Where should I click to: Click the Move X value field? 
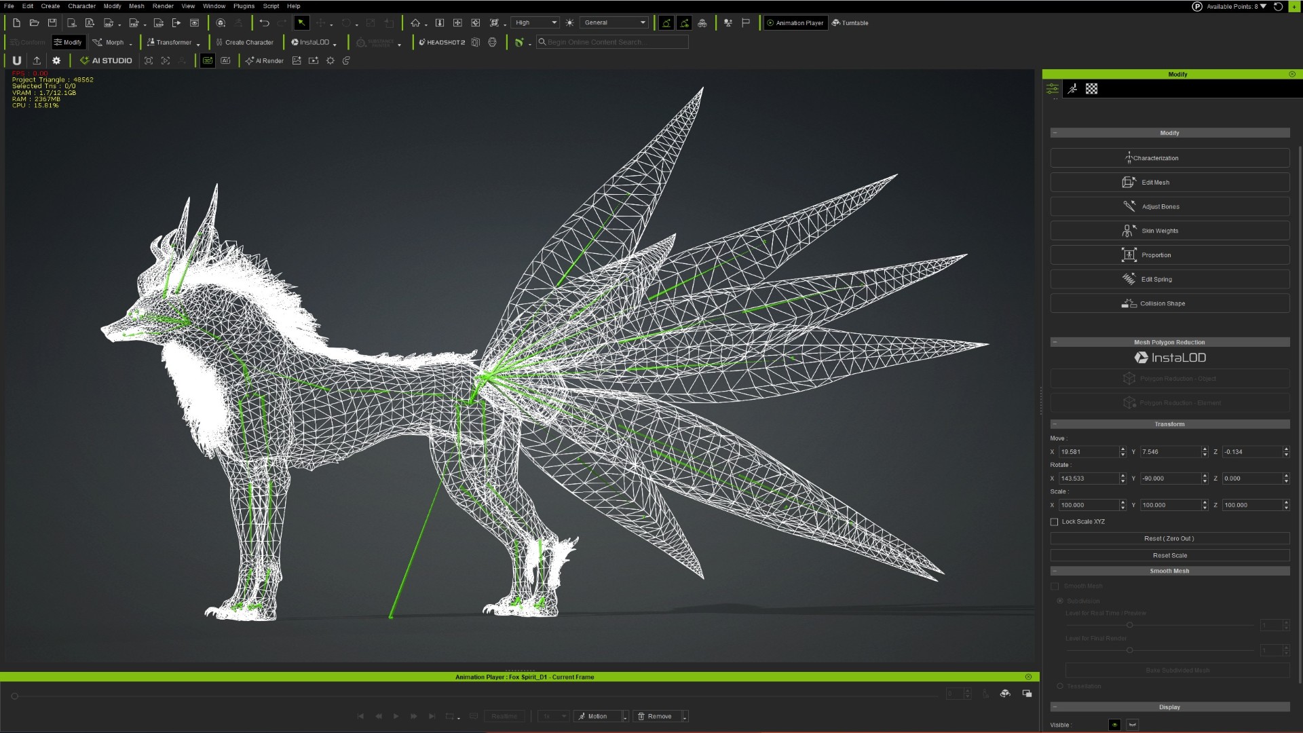[1089, 452]
